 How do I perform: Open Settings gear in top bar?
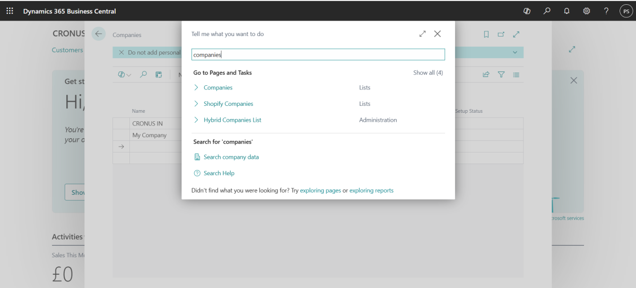tap(587, 11)
